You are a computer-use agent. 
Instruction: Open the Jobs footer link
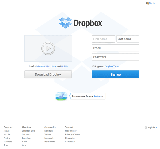(x=24, y=145)
